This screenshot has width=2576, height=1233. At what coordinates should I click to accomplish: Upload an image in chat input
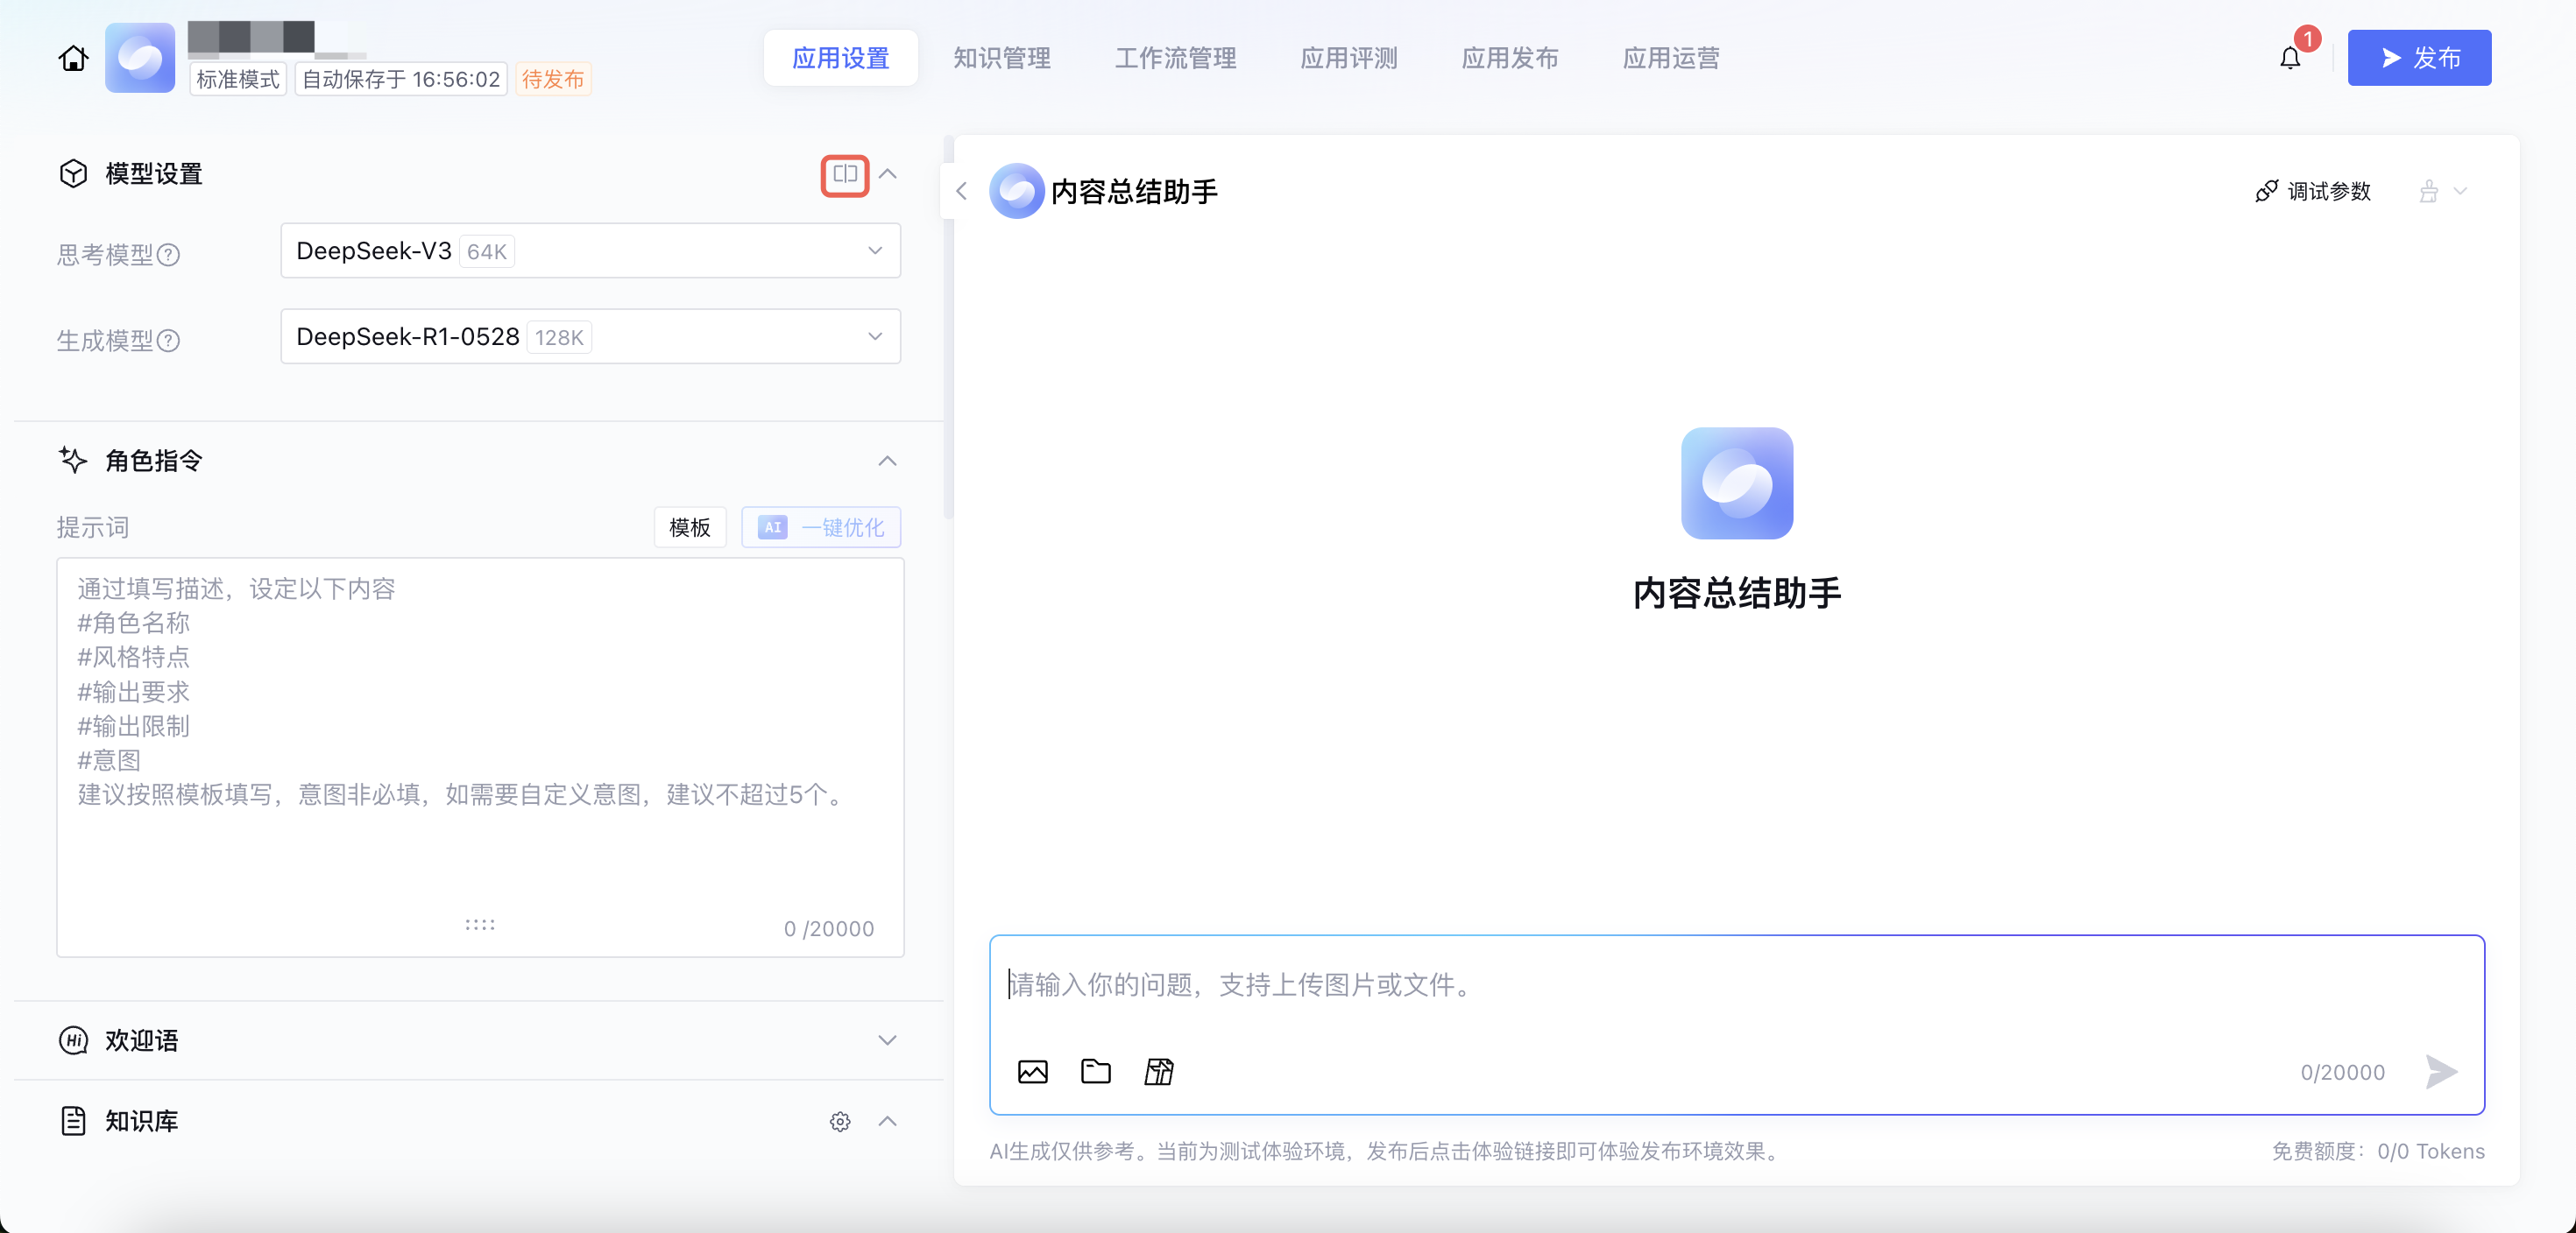click(1032, 1071)
